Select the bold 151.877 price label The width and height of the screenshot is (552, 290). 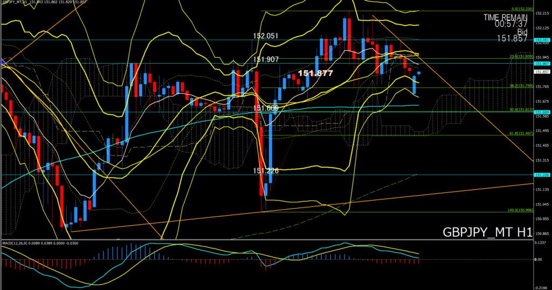315,73
